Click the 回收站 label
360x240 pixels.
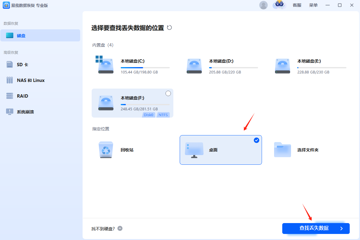tap(127, 150)
